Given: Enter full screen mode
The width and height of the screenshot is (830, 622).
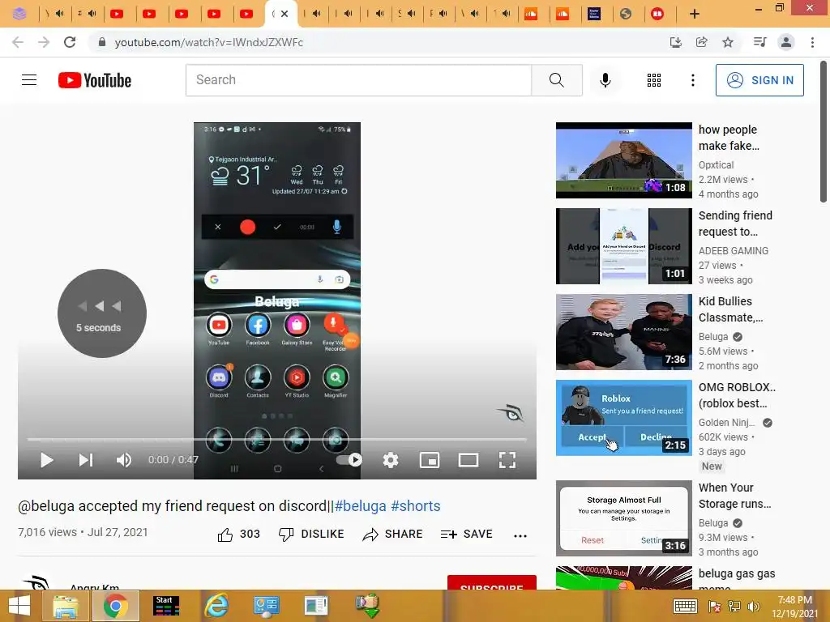Looking at the screenshot, I should pyautogui.click(x=507, y=460).
